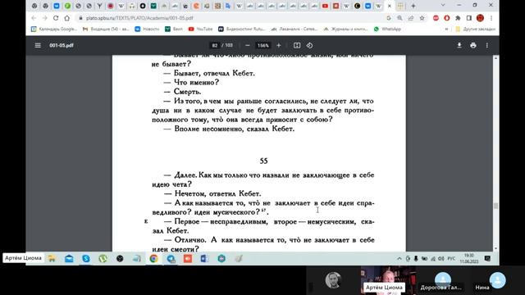Switch the РУС keyboard language indicator
Viewport: 525px width, 295px height.
pos(451,259)
